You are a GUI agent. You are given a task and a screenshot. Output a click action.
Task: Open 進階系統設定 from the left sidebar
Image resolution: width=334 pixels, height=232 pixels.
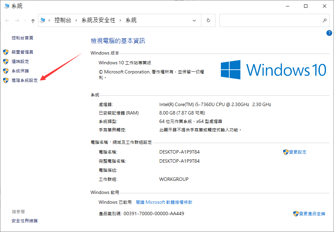(x=25, y=80)
